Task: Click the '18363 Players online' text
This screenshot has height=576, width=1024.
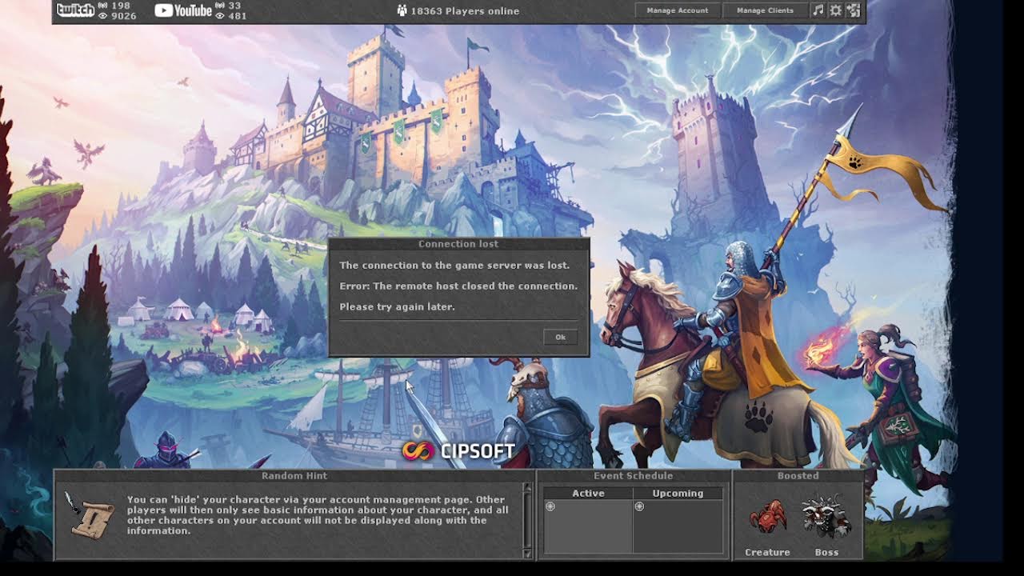Action: click(465, 11)
